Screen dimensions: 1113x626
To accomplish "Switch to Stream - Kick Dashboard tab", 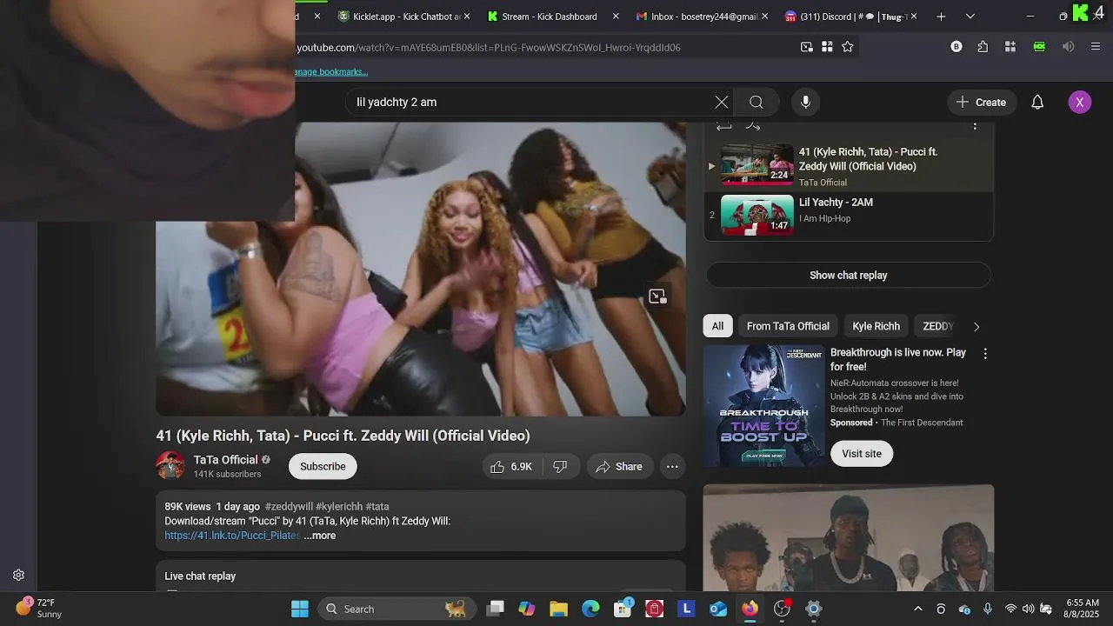I will coord(550,17).
